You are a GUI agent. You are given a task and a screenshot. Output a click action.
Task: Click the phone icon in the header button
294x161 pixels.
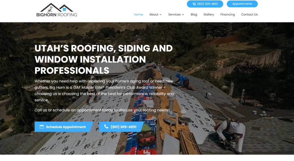(194, 4)
